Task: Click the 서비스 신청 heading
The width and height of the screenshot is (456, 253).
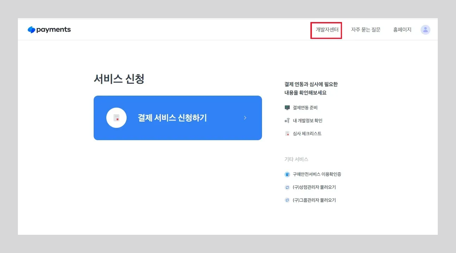Action: coord(119,79)
